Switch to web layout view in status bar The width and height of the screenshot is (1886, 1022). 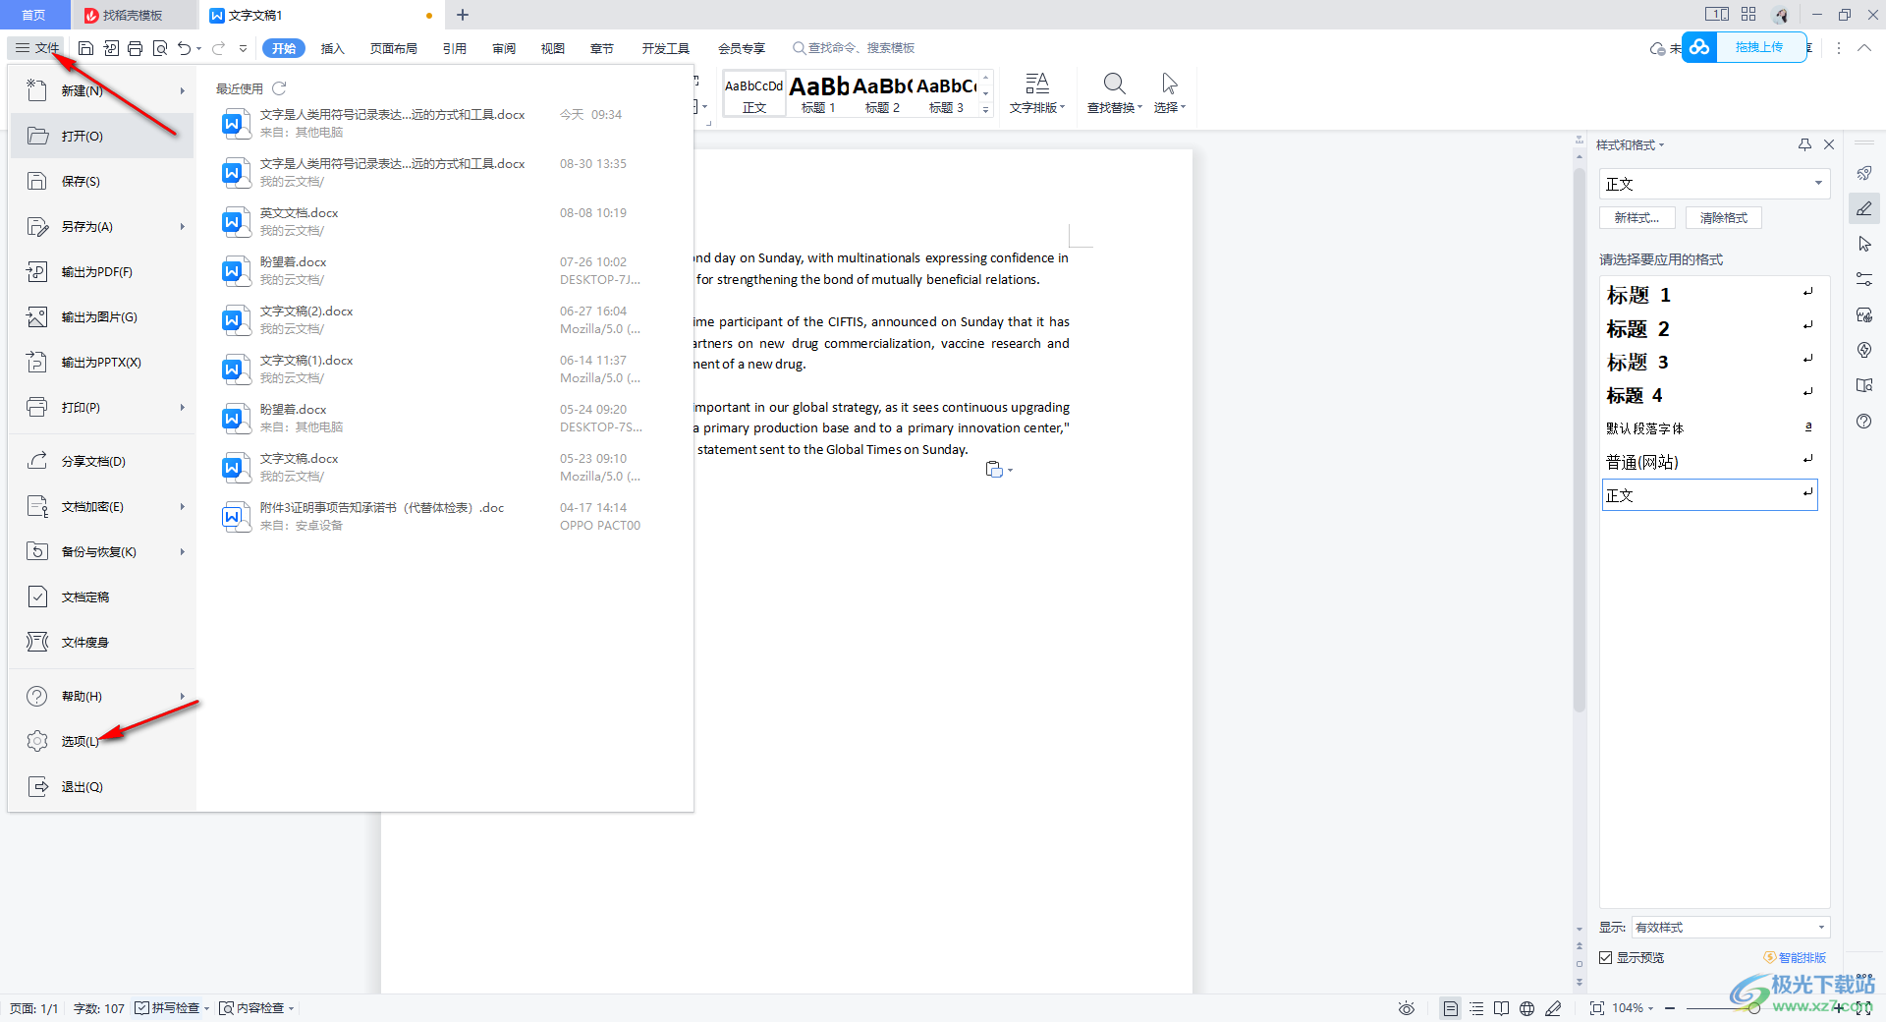(x=1526, y=1008)
